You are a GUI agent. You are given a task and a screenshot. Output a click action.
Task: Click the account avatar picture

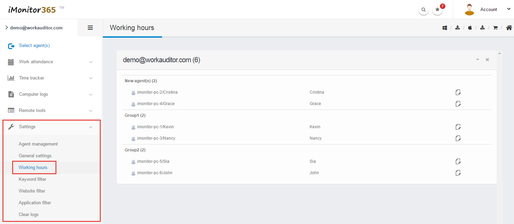click(469, 10)
